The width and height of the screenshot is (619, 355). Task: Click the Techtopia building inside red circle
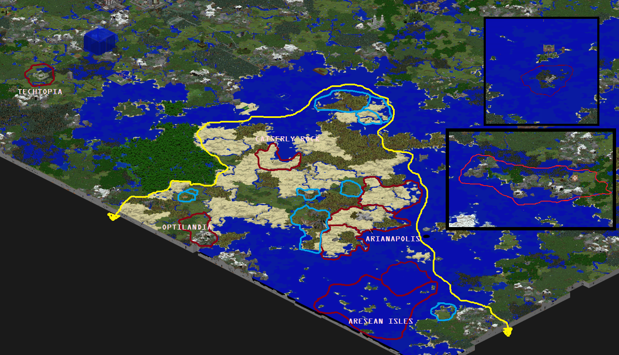[x=40, y=75]
